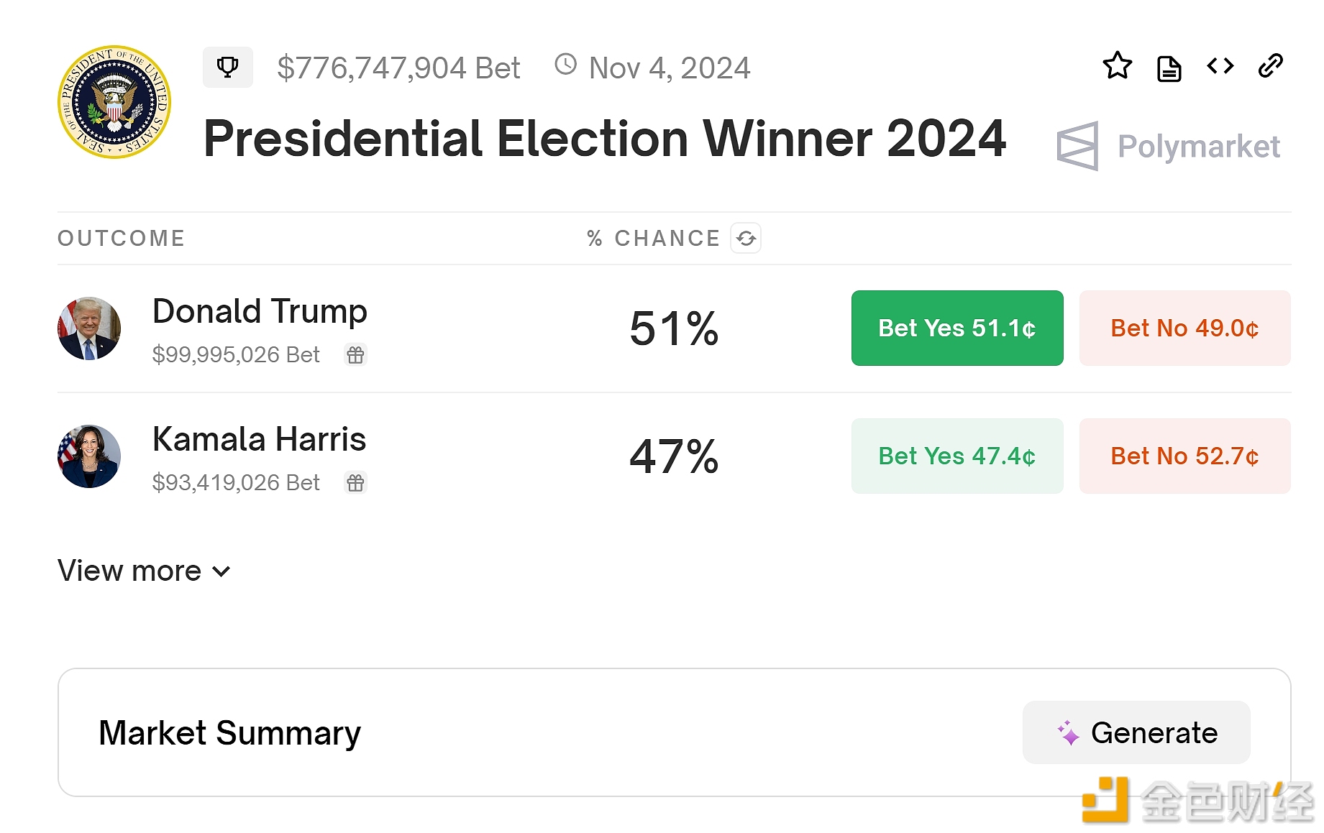Copy market link via chain icon
The width and height of the screenshot is (1324, 833).
coord(1271,65)
